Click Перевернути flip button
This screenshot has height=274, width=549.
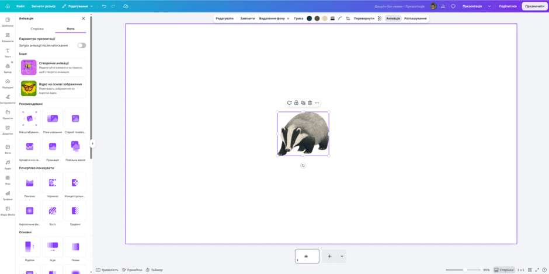click(364, 18)
